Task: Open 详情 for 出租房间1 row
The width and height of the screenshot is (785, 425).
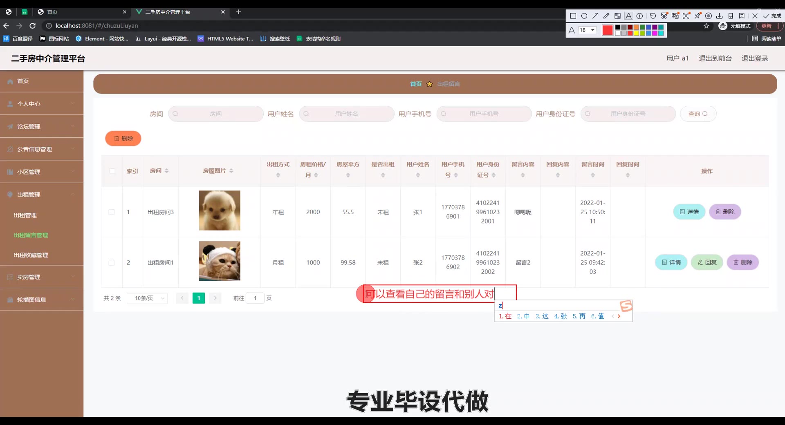Action: point(671,262)
